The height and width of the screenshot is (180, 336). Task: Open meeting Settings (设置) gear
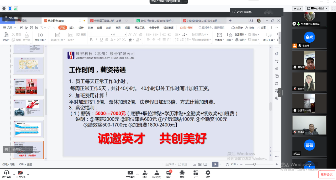[208, 173]
